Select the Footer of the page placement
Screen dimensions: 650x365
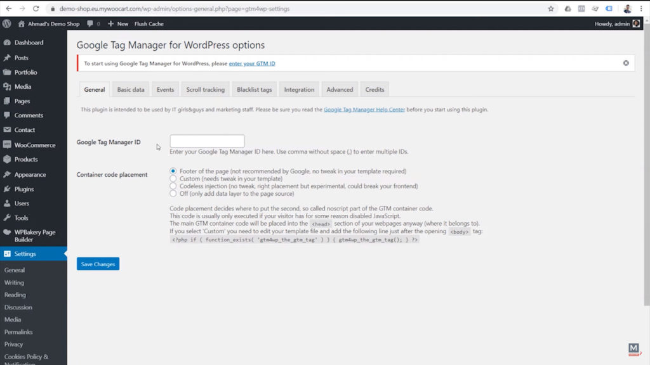coord(173,171)
